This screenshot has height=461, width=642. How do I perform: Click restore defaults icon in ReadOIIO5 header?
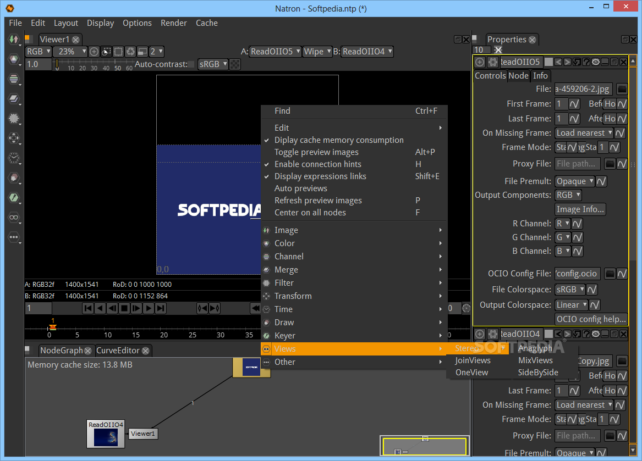pyautogui.click(x=577, y=62)
